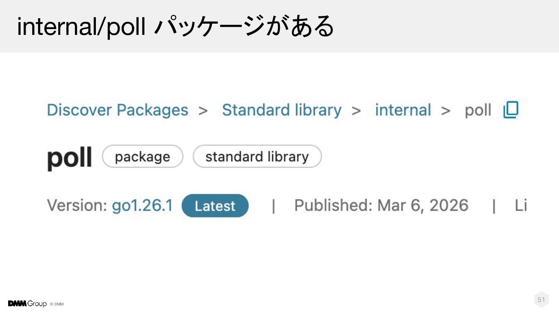The width and height of the screenshot is (559, 314).
Task: Click the first breadcrumb separator arrow
Action: 203,111
